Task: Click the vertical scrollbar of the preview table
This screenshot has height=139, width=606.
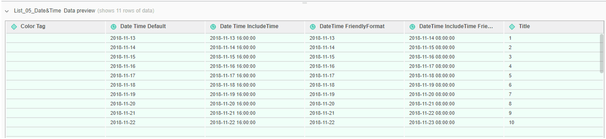Action: (x=602, y=53)
